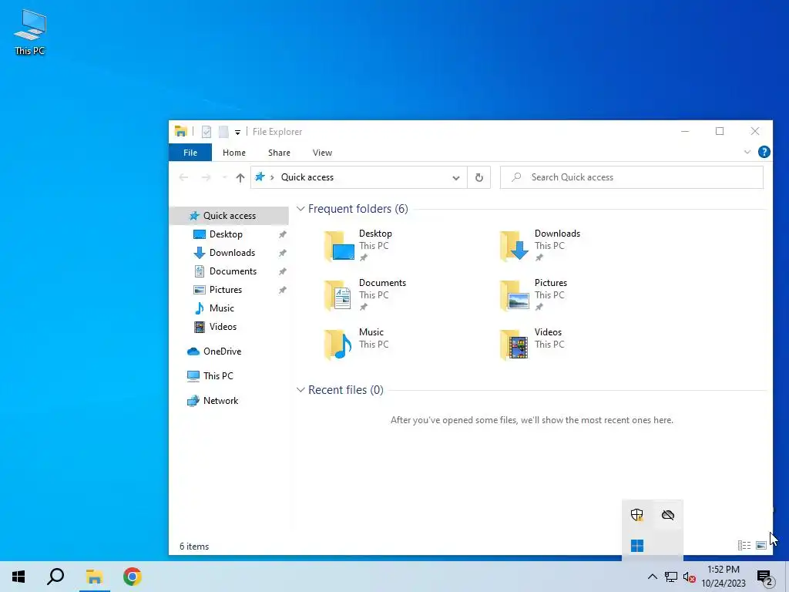The width and height of the screenshot is (789, 592).
Task: Select Documents in the navigation pane
Action: click(233, 271)
